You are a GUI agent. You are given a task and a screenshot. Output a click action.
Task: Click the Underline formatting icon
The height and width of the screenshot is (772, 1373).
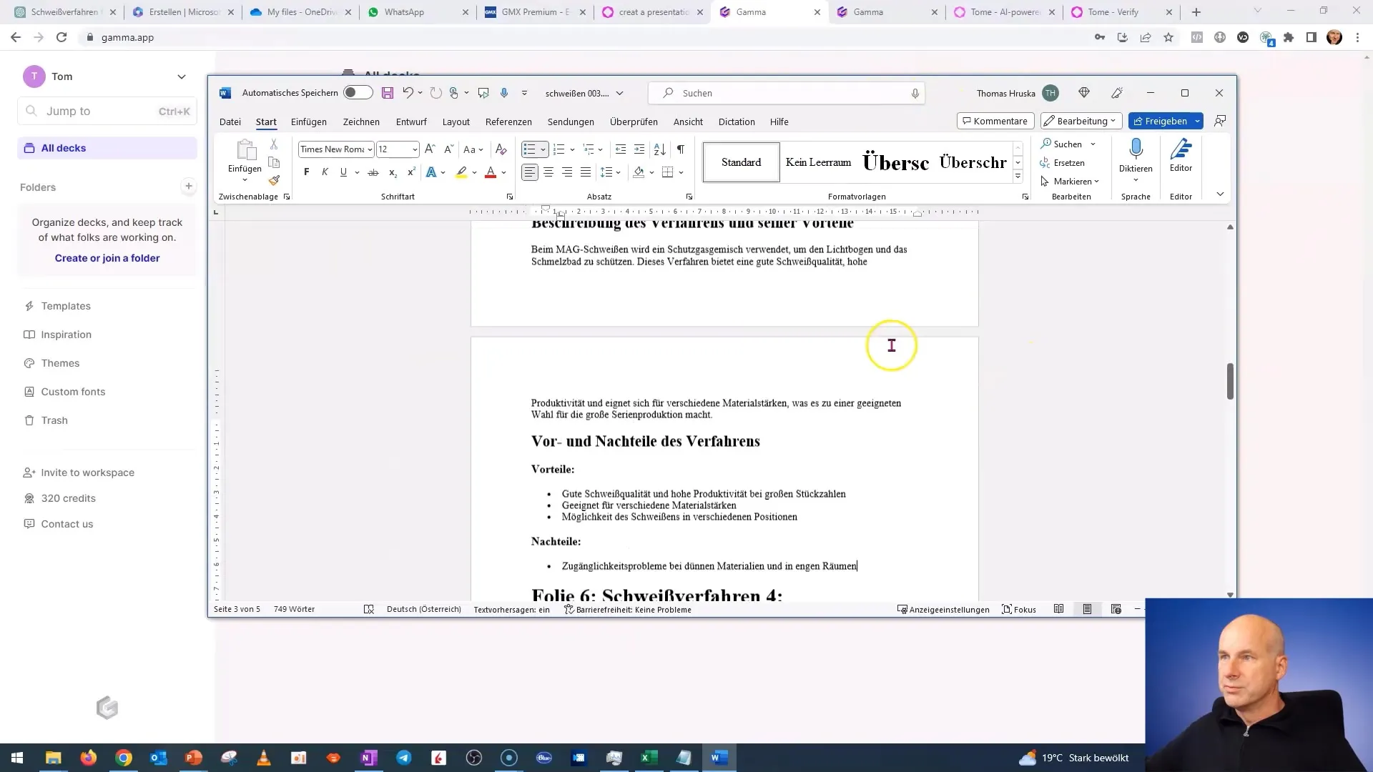click(x=343, y=172)
